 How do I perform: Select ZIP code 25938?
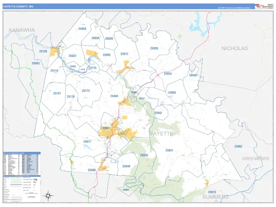pyautogui.click(x=154, y=48)
